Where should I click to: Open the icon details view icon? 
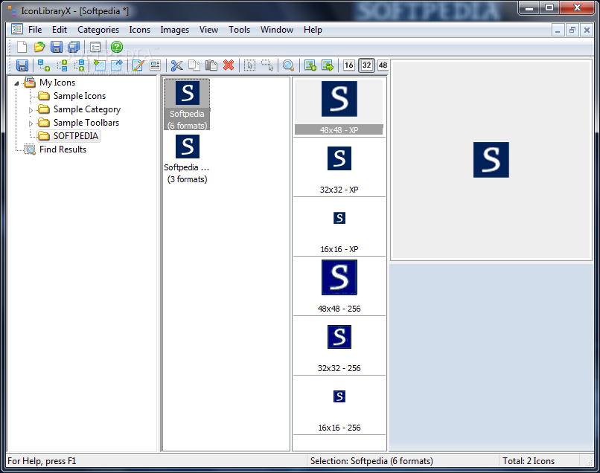[156, 65]
